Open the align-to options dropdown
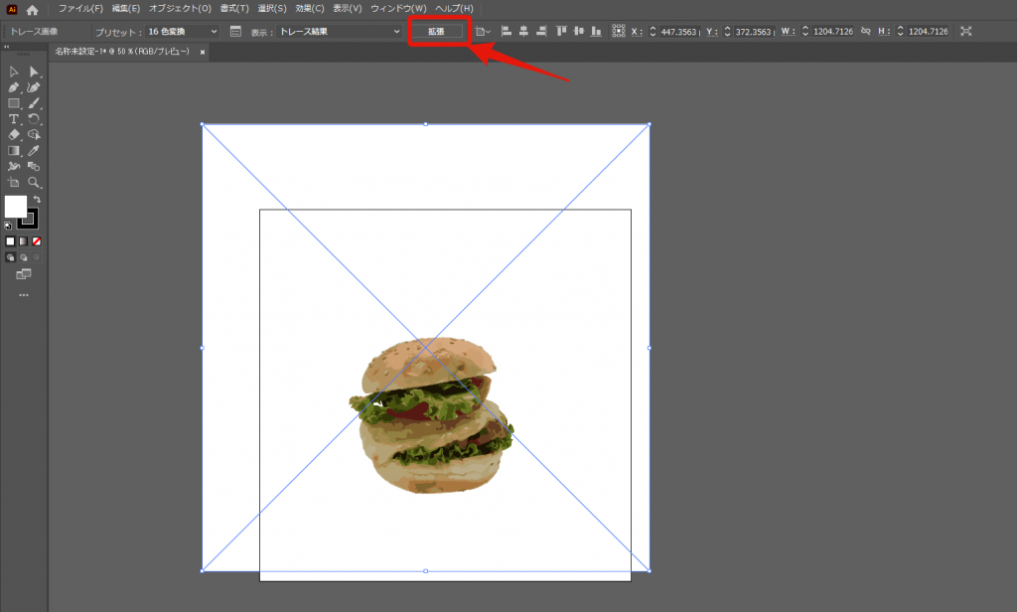The image size is (1017, 612). click(x=484, y=32)
